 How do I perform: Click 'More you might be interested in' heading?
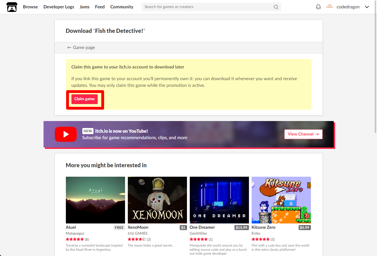pos(106,165)
